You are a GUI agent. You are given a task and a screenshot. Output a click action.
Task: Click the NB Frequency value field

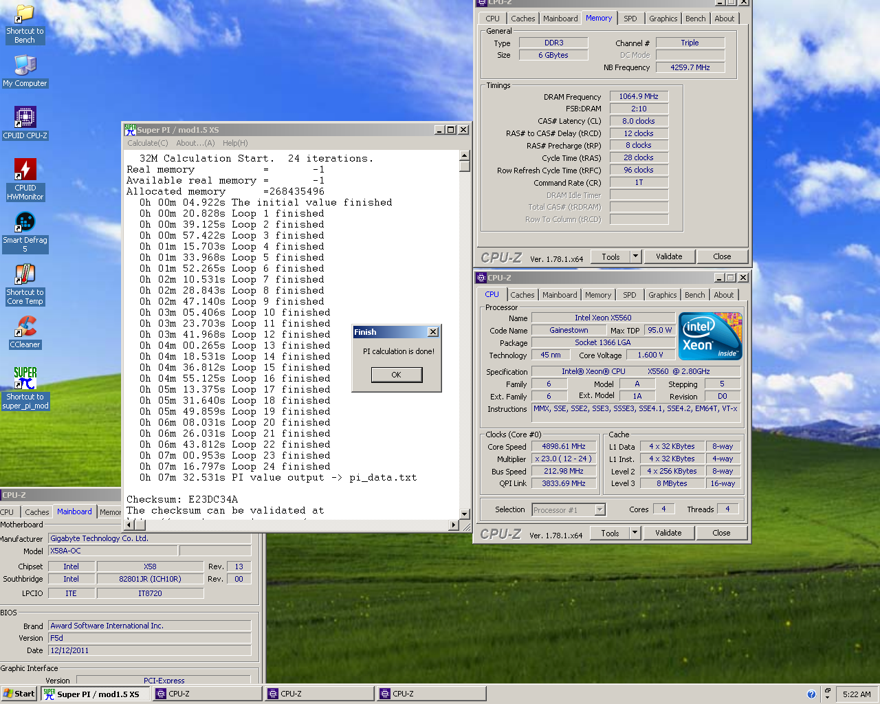pos(690,67)
